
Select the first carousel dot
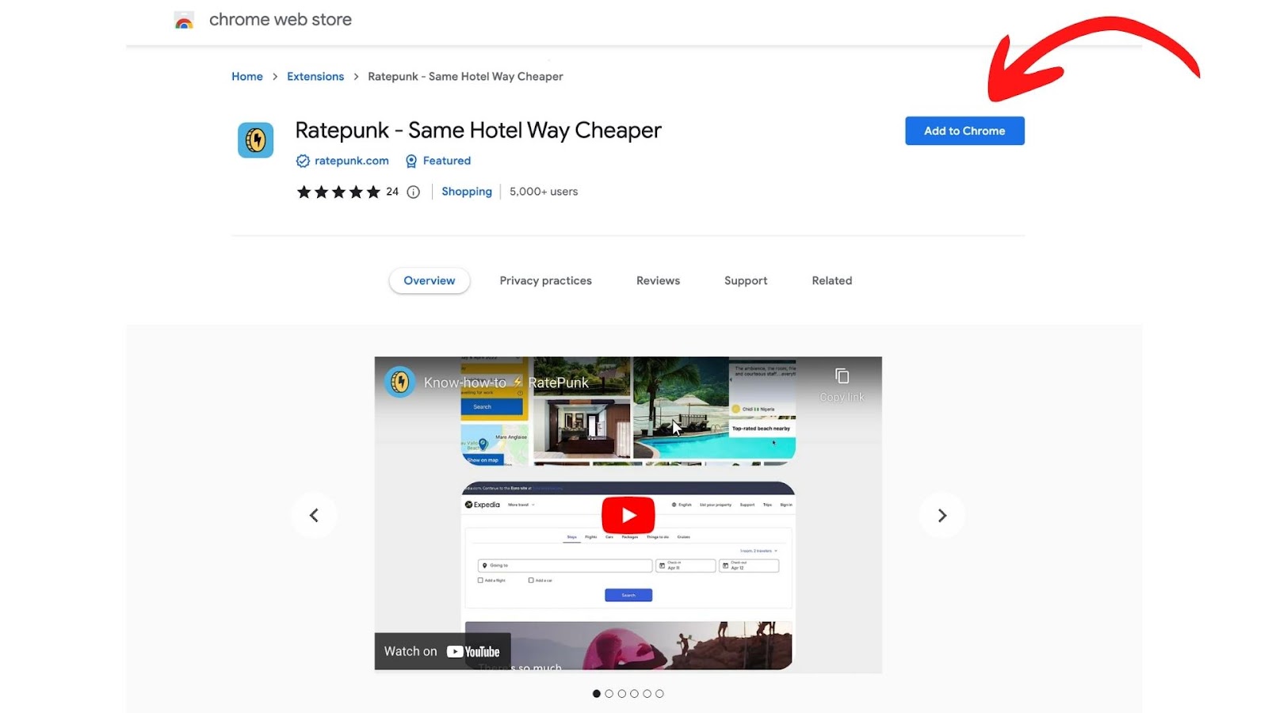coord(597,694)
